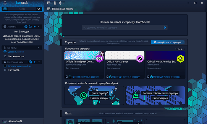Screen dimensions: 207x124
Task: Search group chats icon in Групповые чаты
Action: [30, 62]
